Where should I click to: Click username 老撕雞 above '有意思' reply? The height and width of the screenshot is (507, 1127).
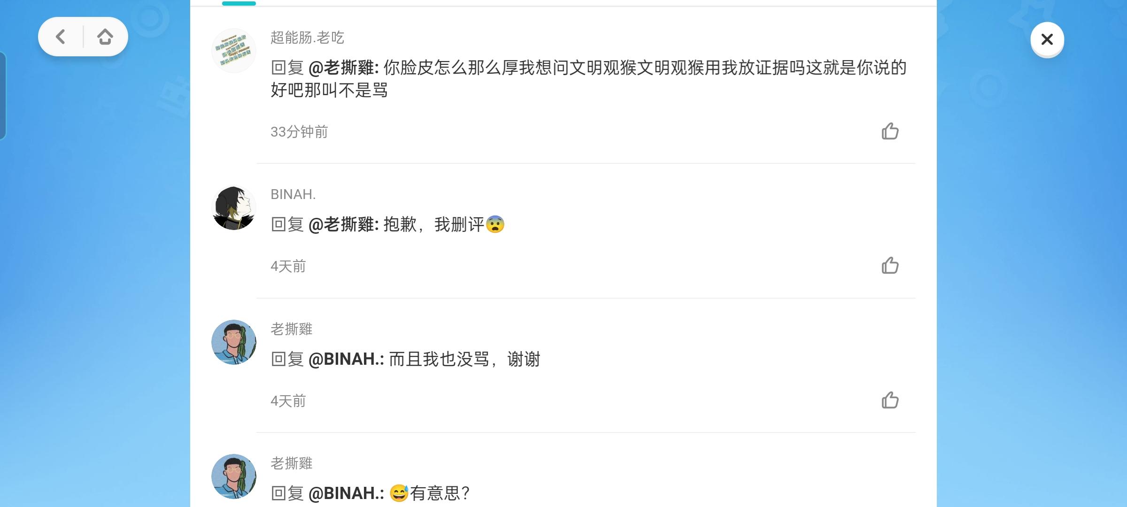tap(292, 463)
